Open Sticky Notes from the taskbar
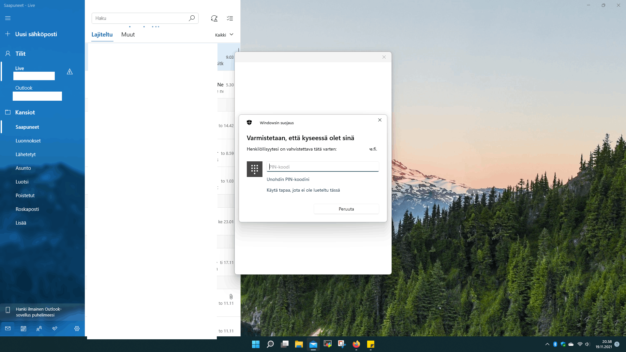 pos(371,344)
